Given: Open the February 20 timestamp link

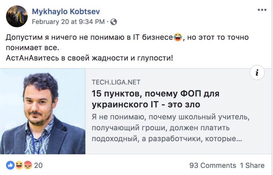Looking at the screenshot, I should (x=68, y=22).
